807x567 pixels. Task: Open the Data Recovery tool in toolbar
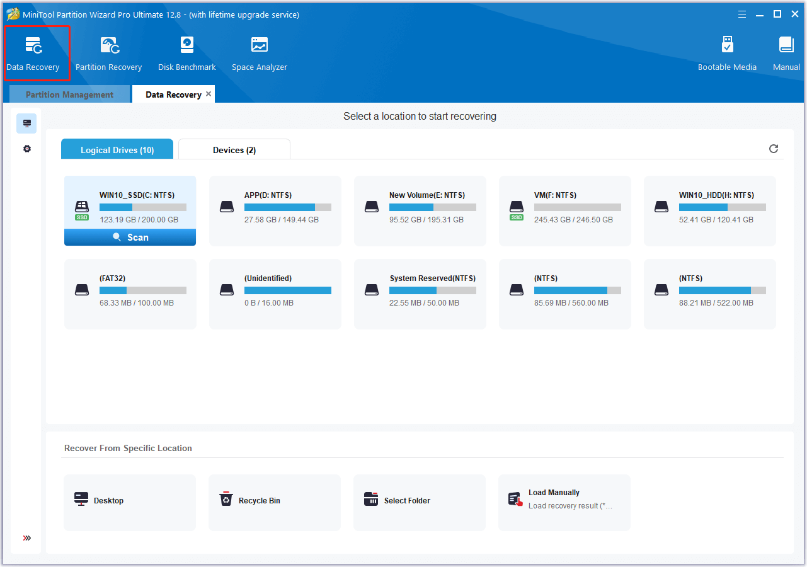point(33,54)
